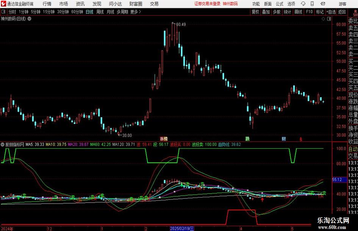The height and width of the screenshot is (231, 358).
Task: Click the red $ event marker
Action: tap(301, 139)
